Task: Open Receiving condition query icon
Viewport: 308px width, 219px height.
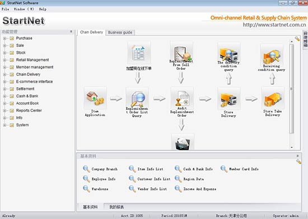Action: point(272,55)
